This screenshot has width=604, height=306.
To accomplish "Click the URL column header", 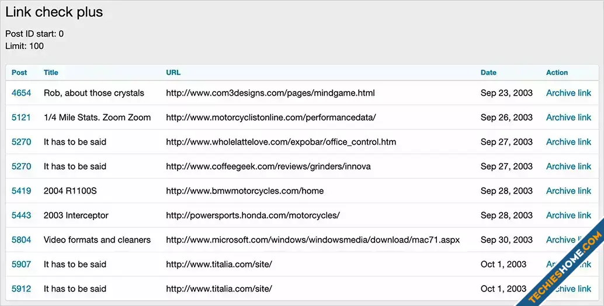I will tap(173, 73).
